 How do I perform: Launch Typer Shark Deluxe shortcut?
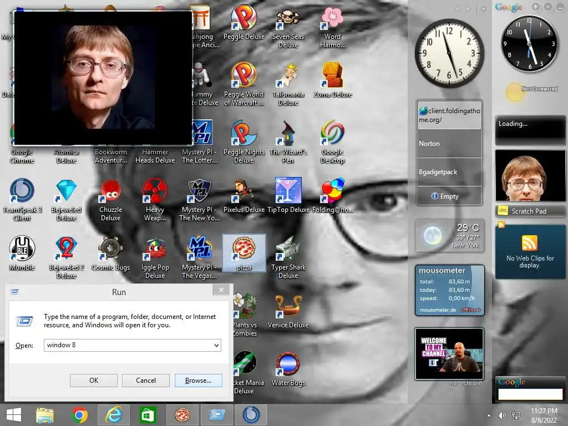[x=288, y=257]
